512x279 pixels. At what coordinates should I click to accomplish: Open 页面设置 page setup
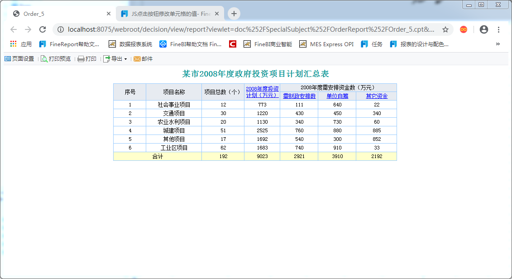coord(19,59)
